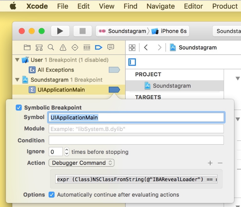This screenshot has width=241, height=207.
Task: Open the Navigate menu
Action: 161,6
